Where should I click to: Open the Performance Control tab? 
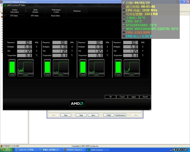tap(56, 11)
